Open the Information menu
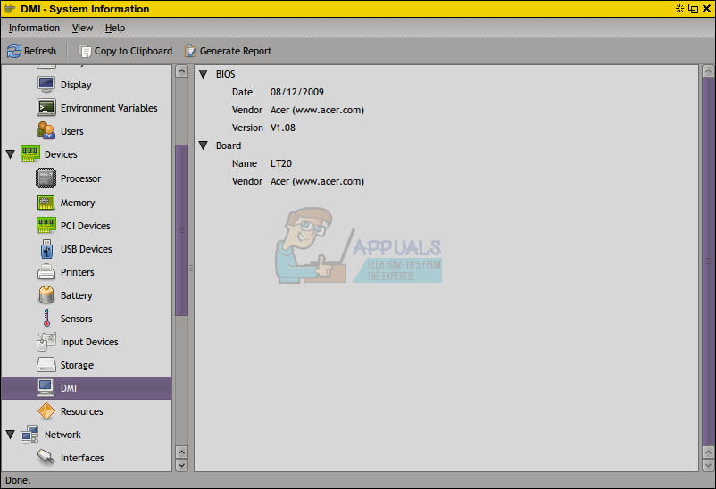The width and height of the screenshot is (716, 489). click(x=34, y=28)
